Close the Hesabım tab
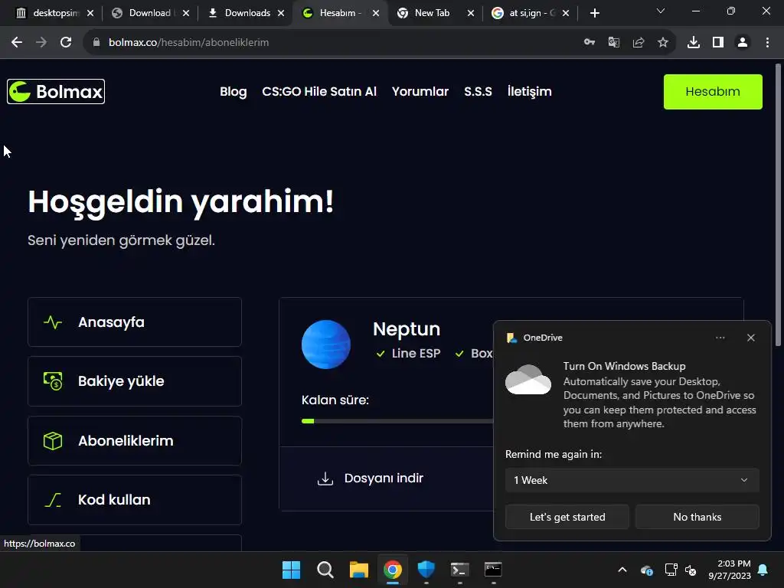784x588 pixels. click(x=376, y=14)
